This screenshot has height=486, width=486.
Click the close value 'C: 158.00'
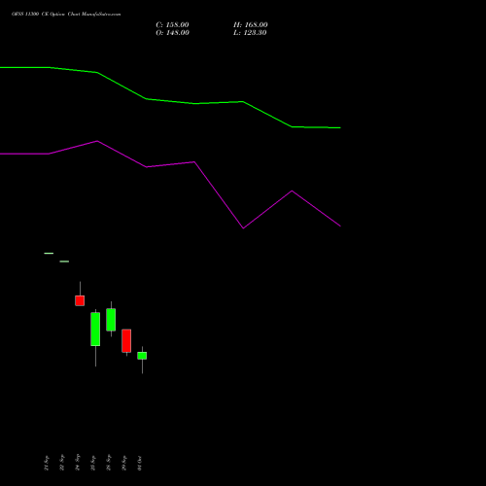172,25
